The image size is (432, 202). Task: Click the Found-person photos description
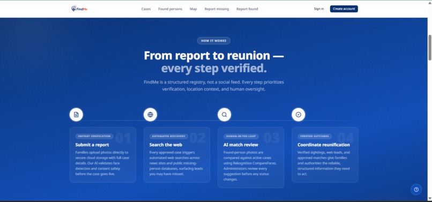click(x=250, y=166)
